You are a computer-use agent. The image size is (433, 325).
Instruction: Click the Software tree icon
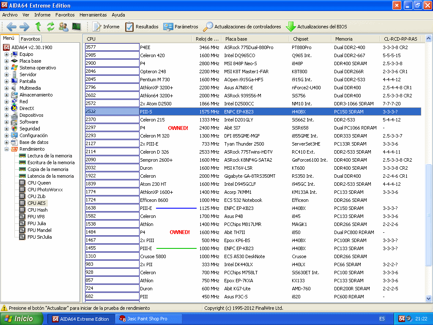[x=14, y=122]
